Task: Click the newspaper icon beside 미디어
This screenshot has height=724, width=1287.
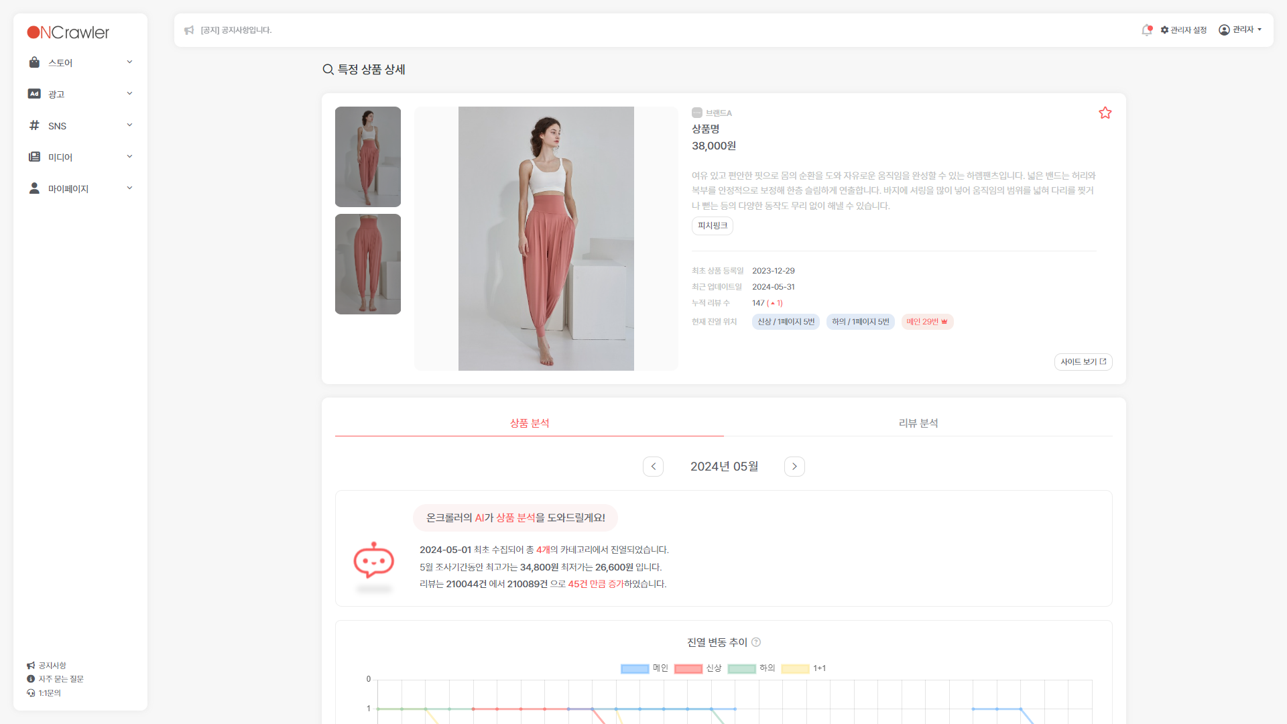Action: [x=34, y=157]
